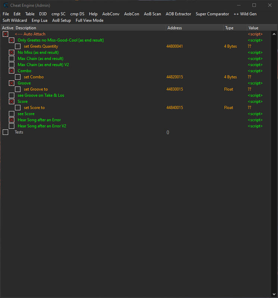This screenshot has height=298, width=278.
Task: Enable the see Score checkbox
Action: [x=12, y=114]
